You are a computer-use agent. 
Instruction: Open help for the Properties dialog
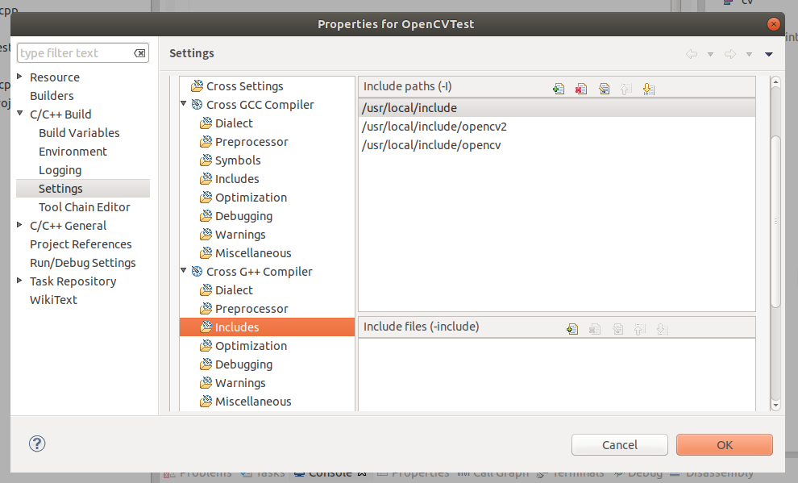point(37,443)
